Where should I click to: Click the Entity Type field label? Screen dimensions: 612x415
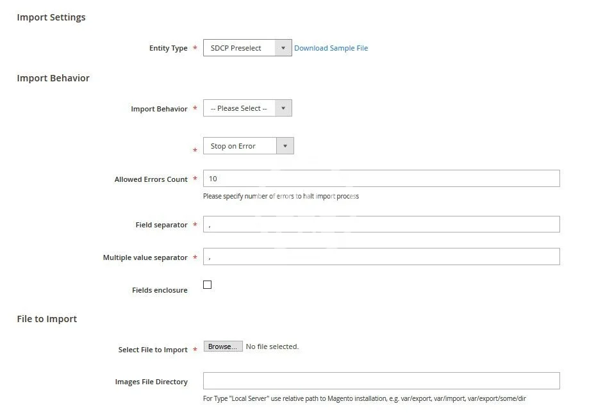tap(168, 48)
